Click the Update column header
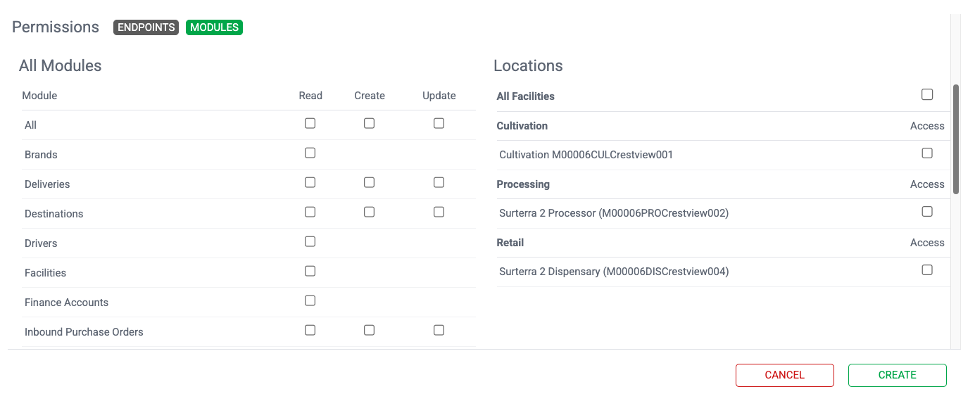Image resolution: width=975 pixels, height=394 pixels. (439, 96)
